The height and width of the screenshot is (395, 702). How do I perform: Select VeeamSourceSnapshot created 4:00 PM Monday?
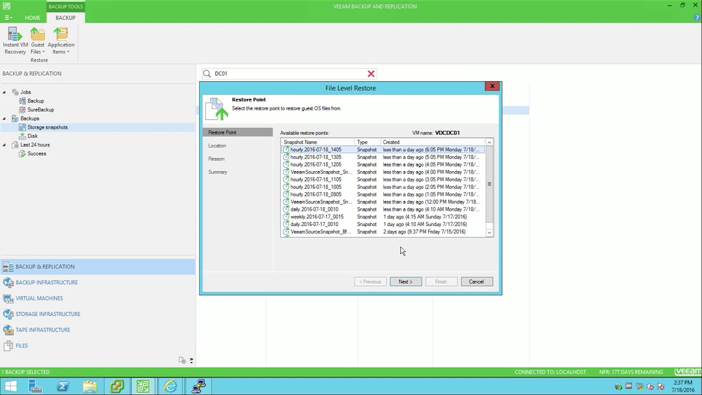[383, 172]
